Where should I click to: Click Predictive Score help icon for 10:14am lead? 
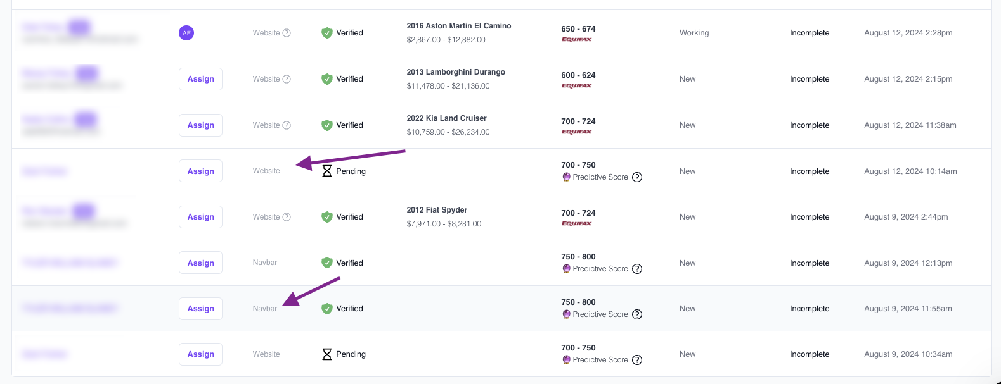[637, 177]
